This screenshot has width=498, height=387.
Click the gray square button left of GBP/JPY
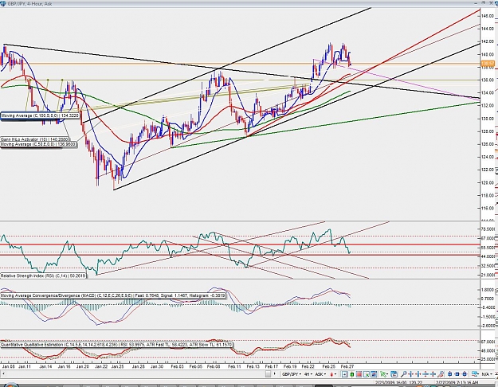tap(268, 374)
